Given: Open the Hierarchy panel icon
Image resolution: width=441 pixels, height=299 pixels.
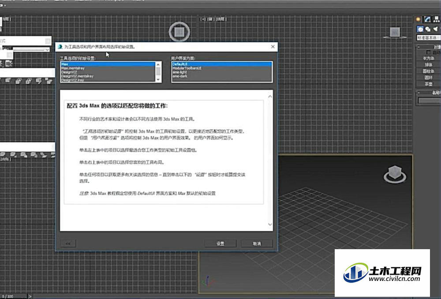Looking at the screenshot, I should tap(437, 19).
